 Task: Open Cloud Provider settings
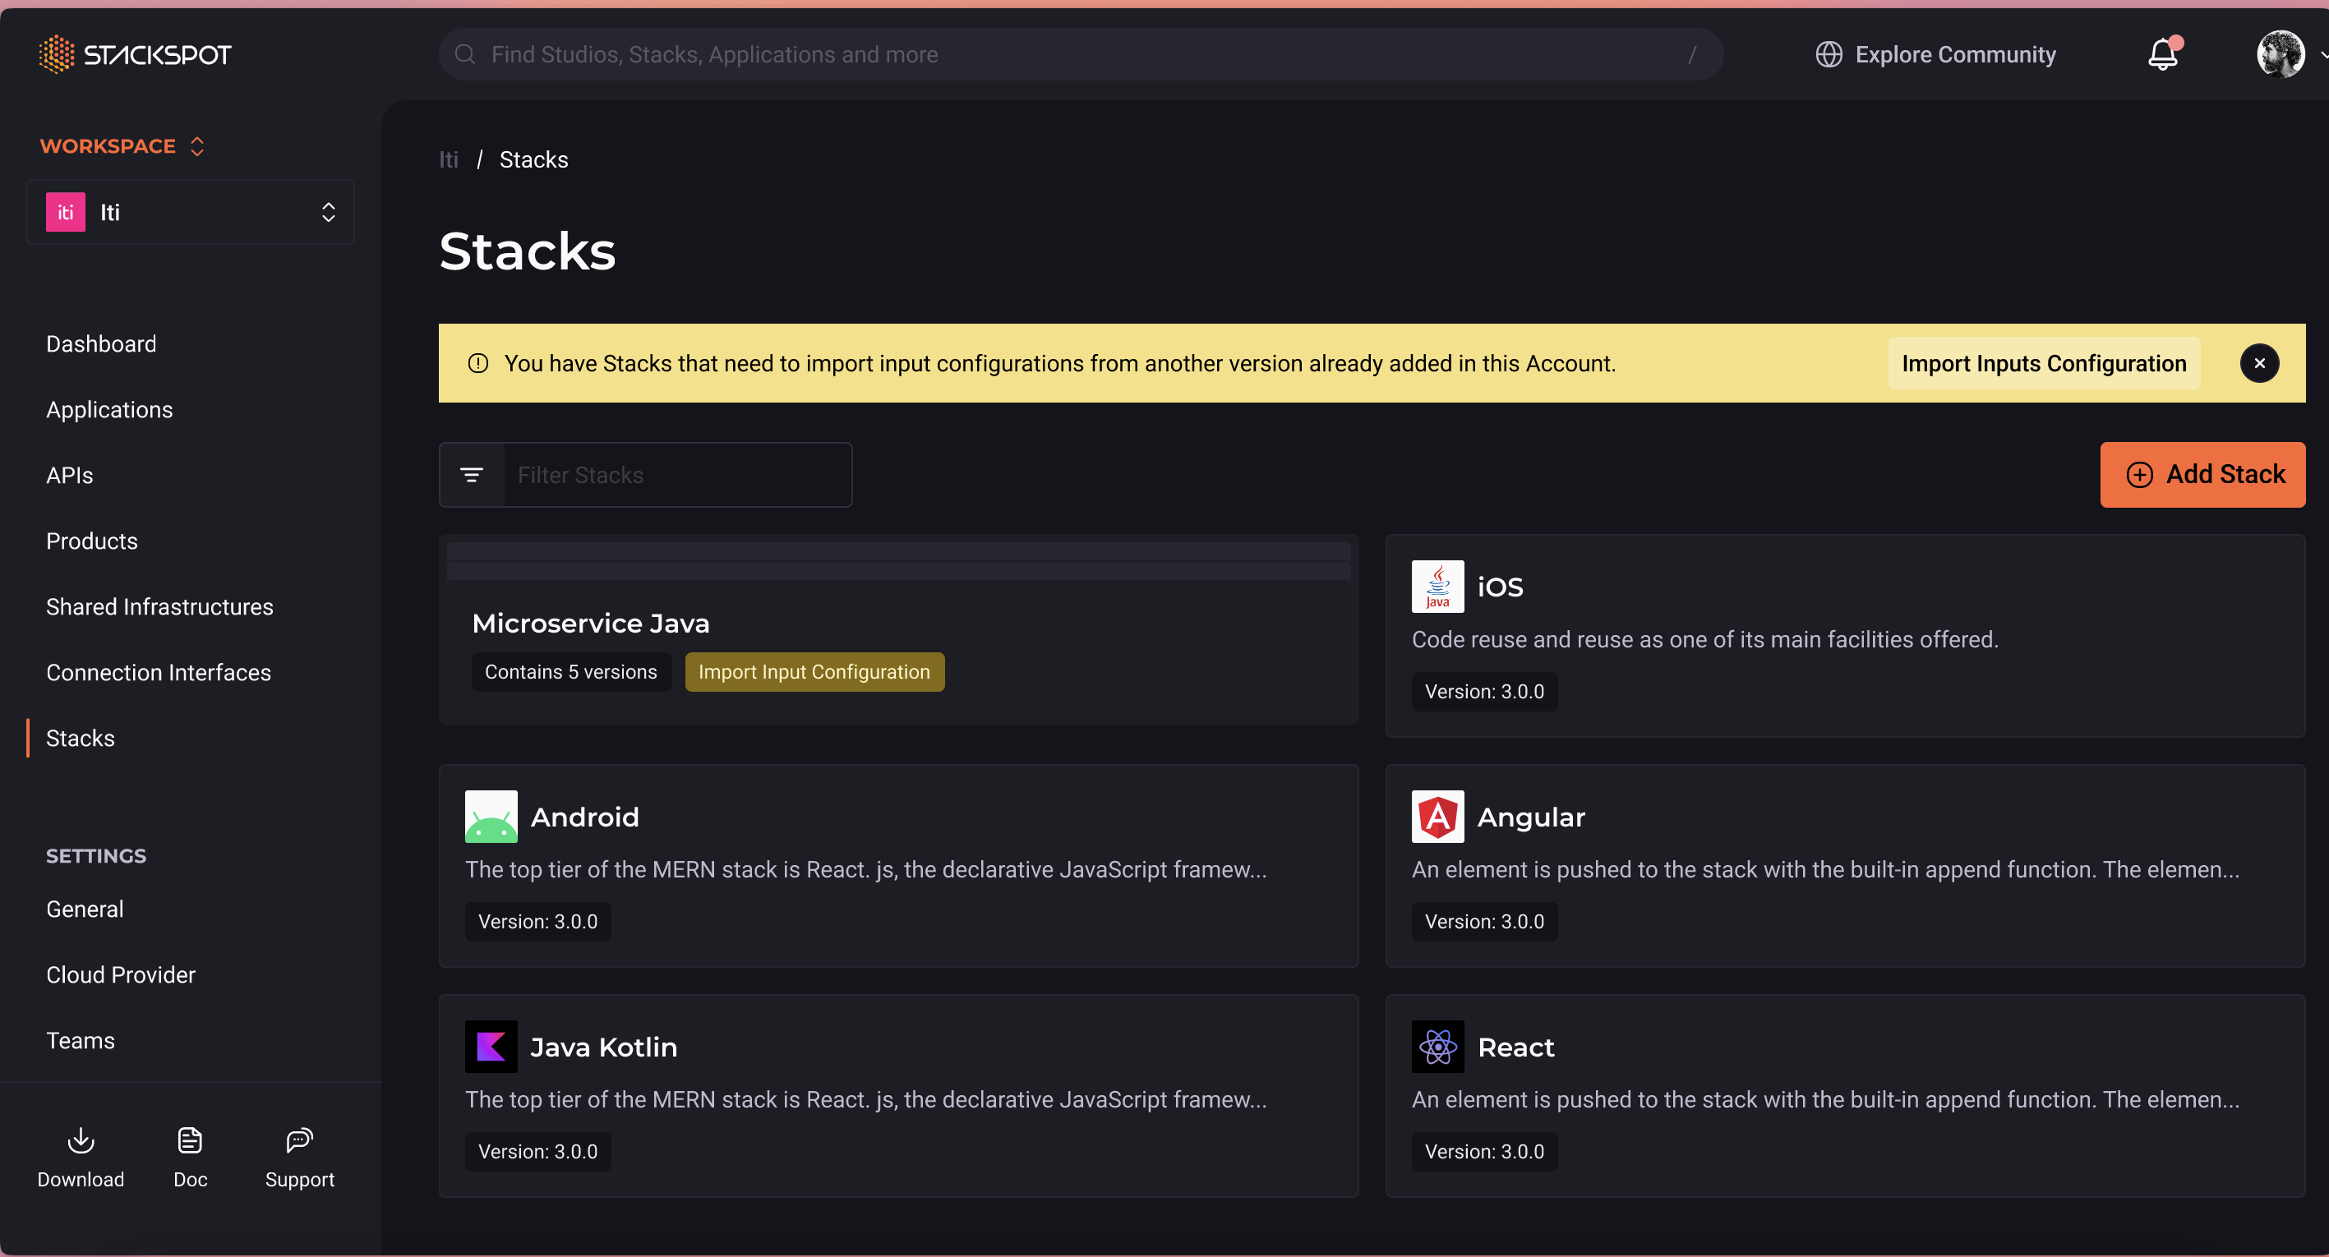[x=120, y=974]
